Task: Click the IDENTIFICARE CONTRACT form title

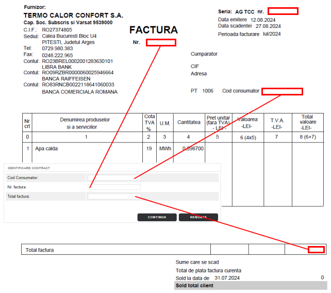Action: click(28, 168)
